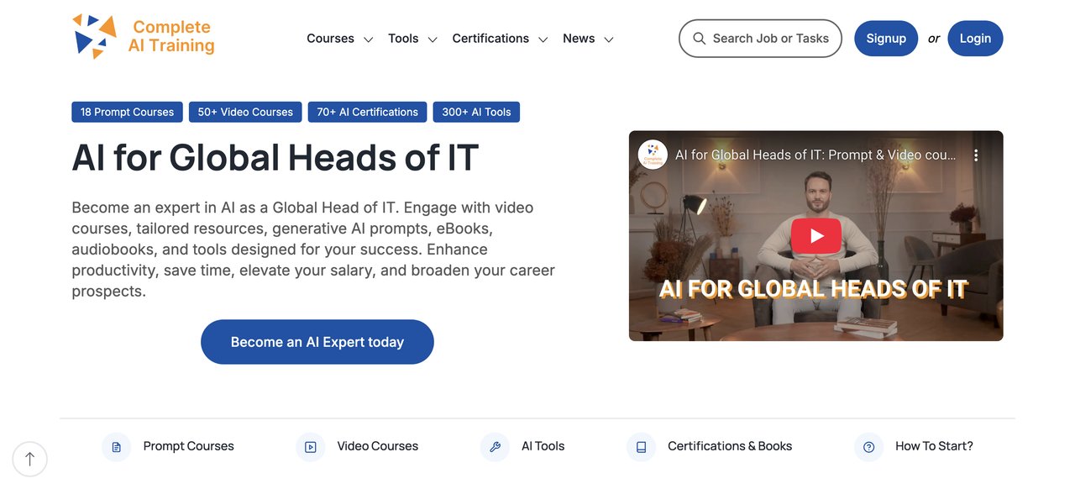
Task: Click the How To Start question icon
Action: (x=868, y=447)
